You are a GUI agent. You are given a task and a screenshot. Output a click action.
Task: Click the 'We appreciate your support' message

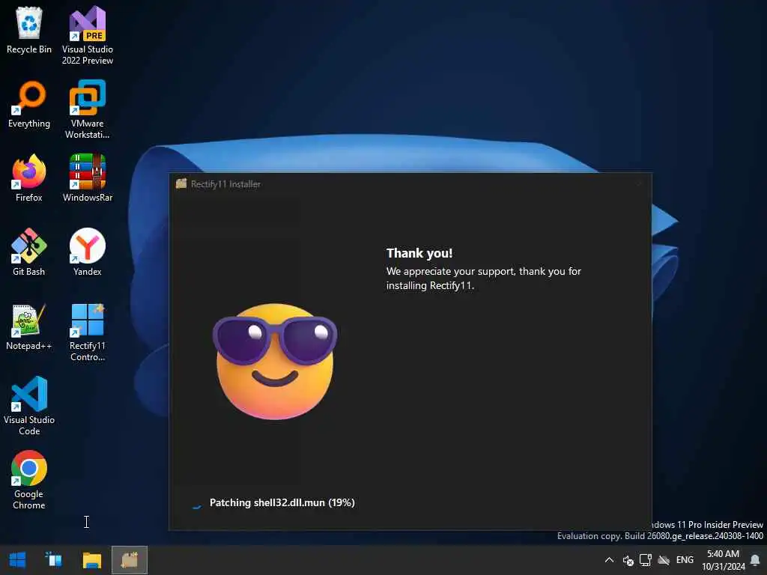pos(484,279)
